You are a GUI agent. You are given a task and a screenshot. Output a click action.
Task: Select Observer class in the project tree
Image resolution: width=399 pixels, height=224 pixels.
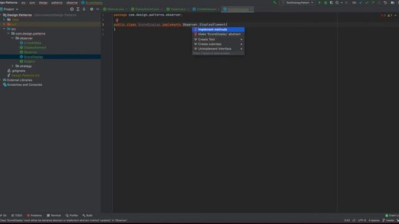point(31,52)
